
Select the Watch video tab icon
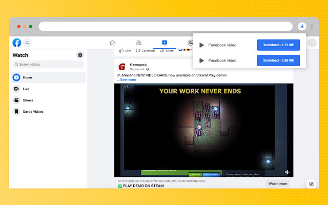[x=165, y=43]
